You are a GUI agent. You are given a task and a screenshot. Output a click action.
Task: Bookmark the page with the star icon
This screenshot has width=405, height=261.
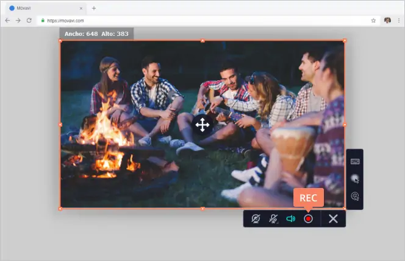click(373, 21)
